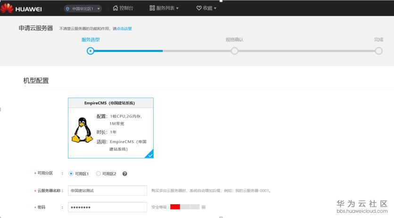
Task: Click the 1核CPU,2G内存 configuration text
Action: [126, 116]
